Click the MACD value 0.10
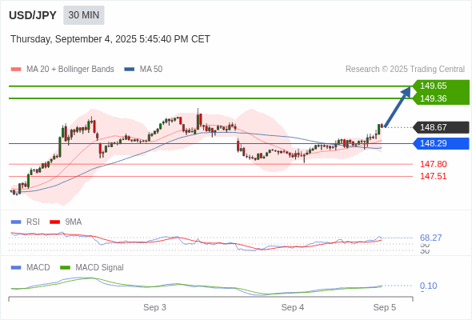Viewport: 472px width, 320px height. pyautogui.click(x=428, y=286)
